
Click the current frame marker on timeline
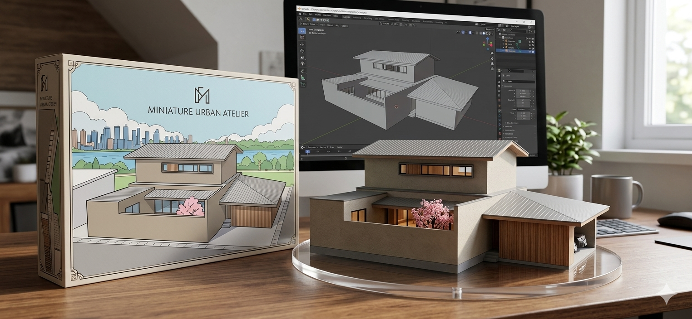307,151
